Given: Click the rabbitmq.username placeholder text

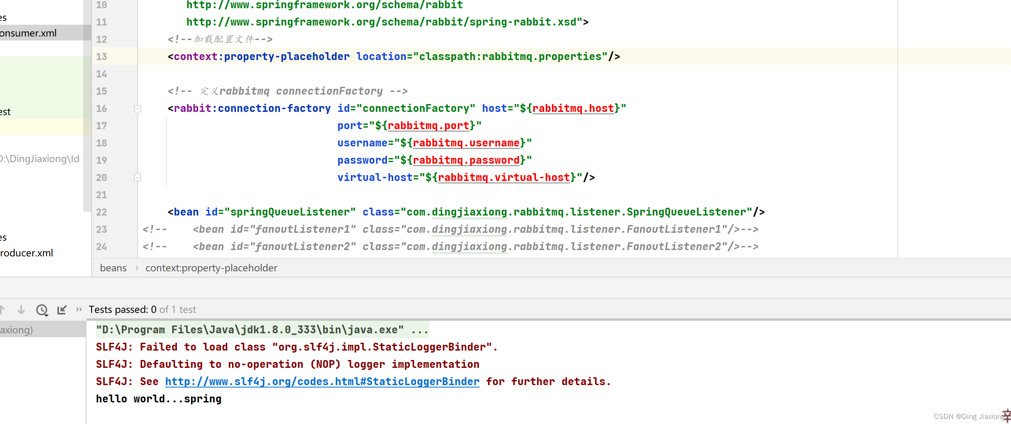Looking at the screenshot, I should (466, 143).
